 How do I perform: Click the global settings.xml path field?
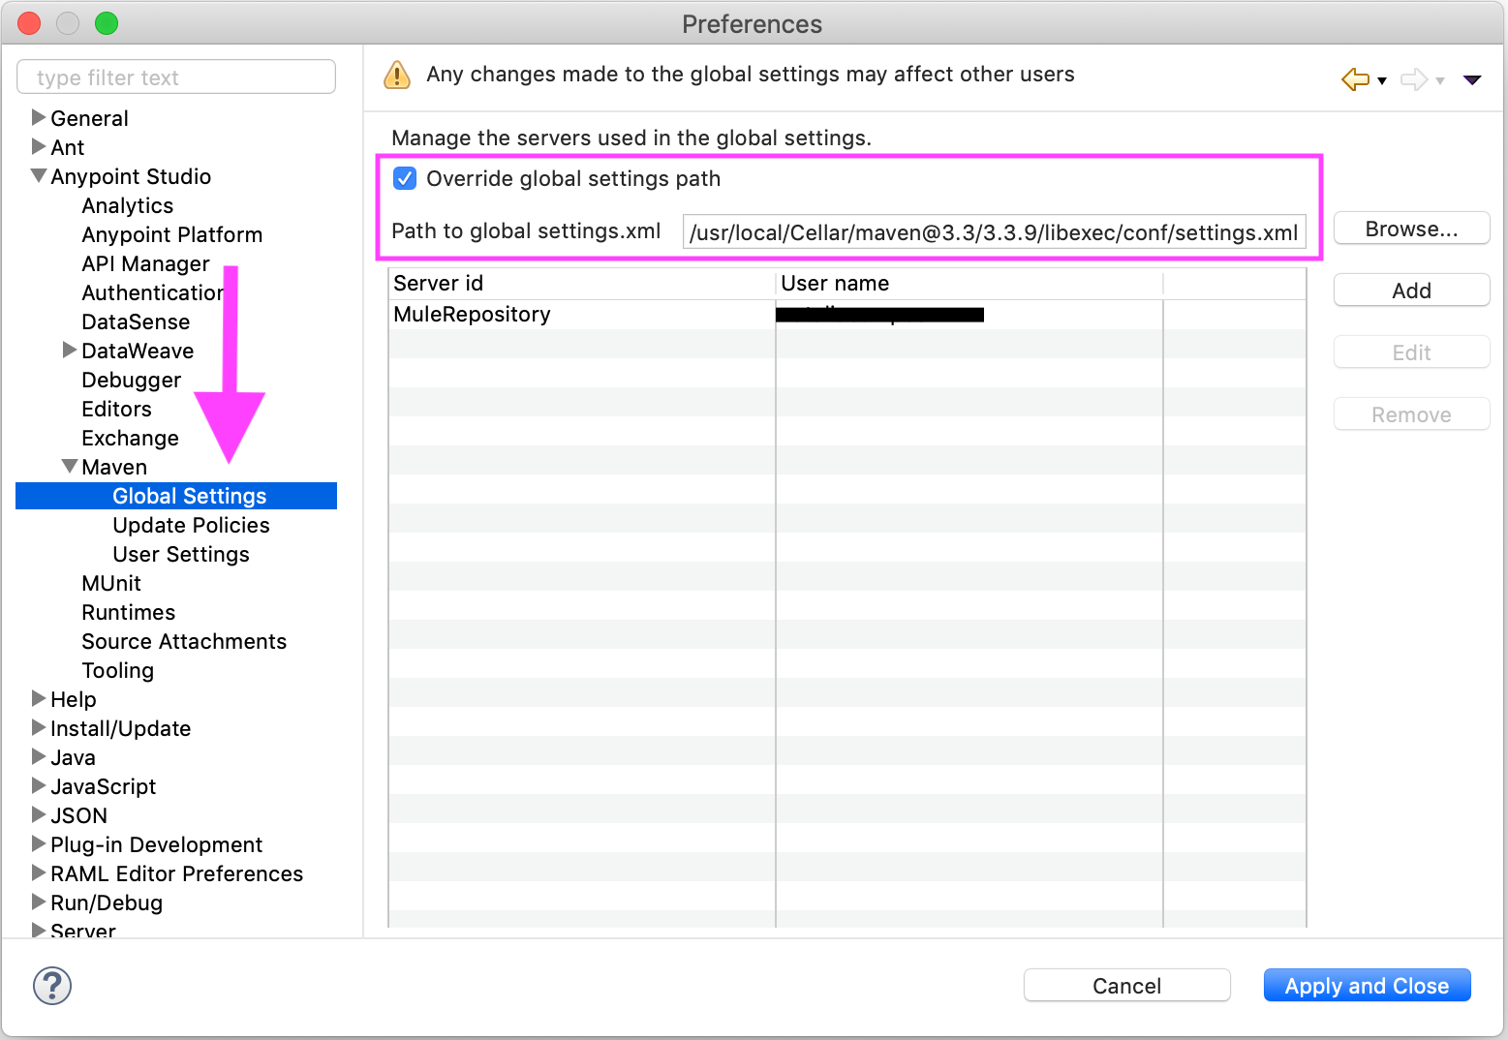(993, 232)
